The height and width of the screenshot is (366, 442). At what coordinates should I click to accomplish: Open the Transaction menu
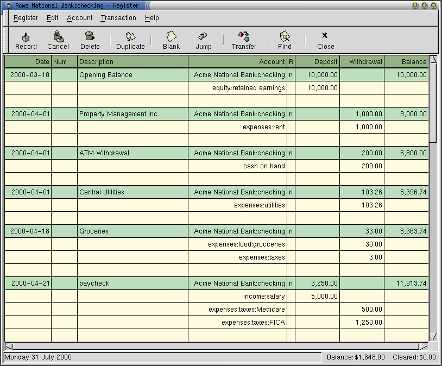pyautogui.click(x=118, y=18)
